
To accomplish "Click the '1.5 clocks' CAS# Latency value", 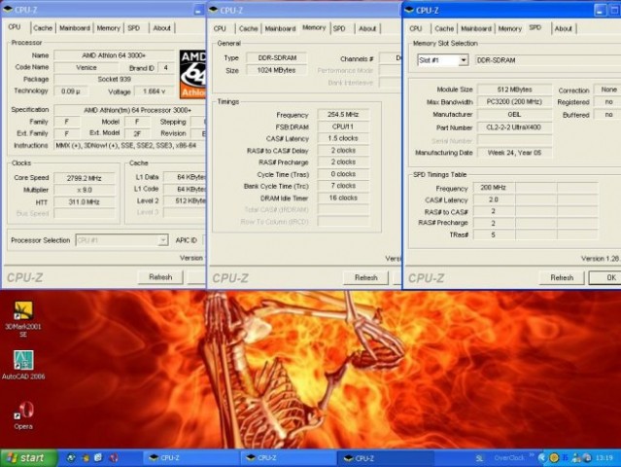I will point(343,138).
